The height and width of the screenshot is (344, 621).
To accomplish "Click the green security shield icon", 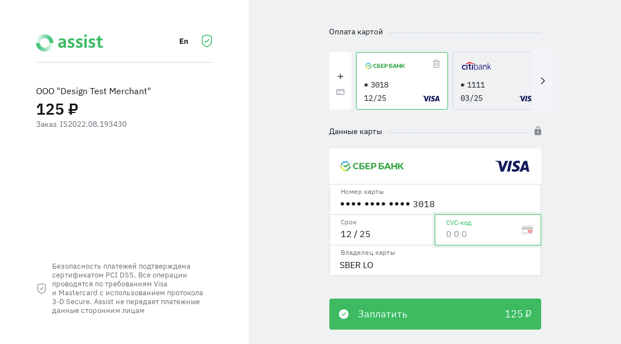I will (207, 41).
